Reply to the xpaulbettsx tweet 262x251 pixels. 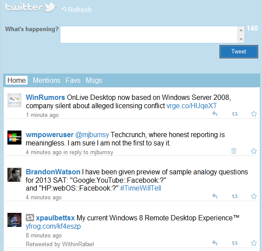pyautogui.click(x=215, y=243)
